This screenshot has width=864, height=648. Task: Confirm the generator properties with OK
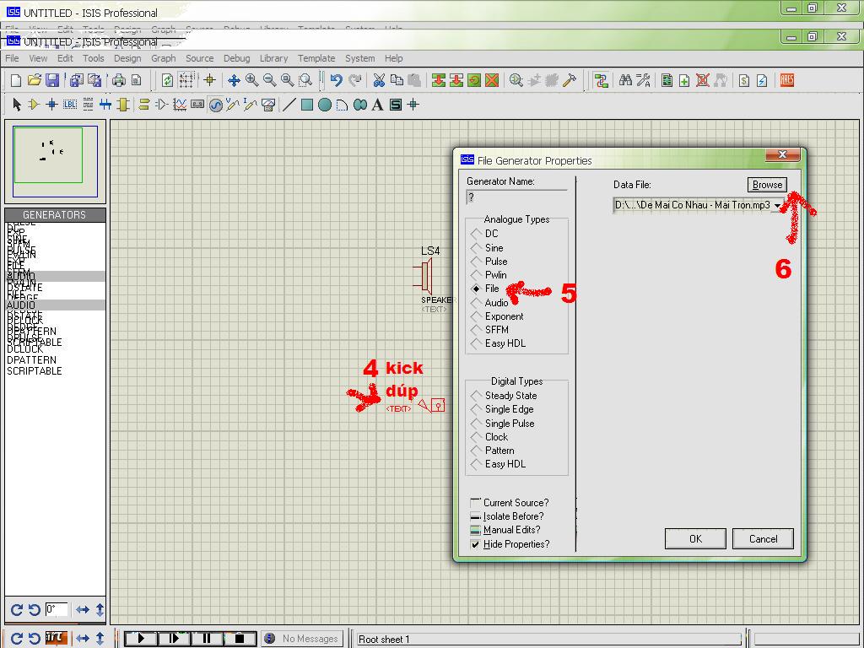[695, 538]
